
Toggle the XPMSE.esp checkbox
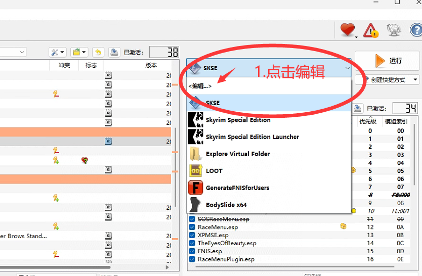point(192,235)
